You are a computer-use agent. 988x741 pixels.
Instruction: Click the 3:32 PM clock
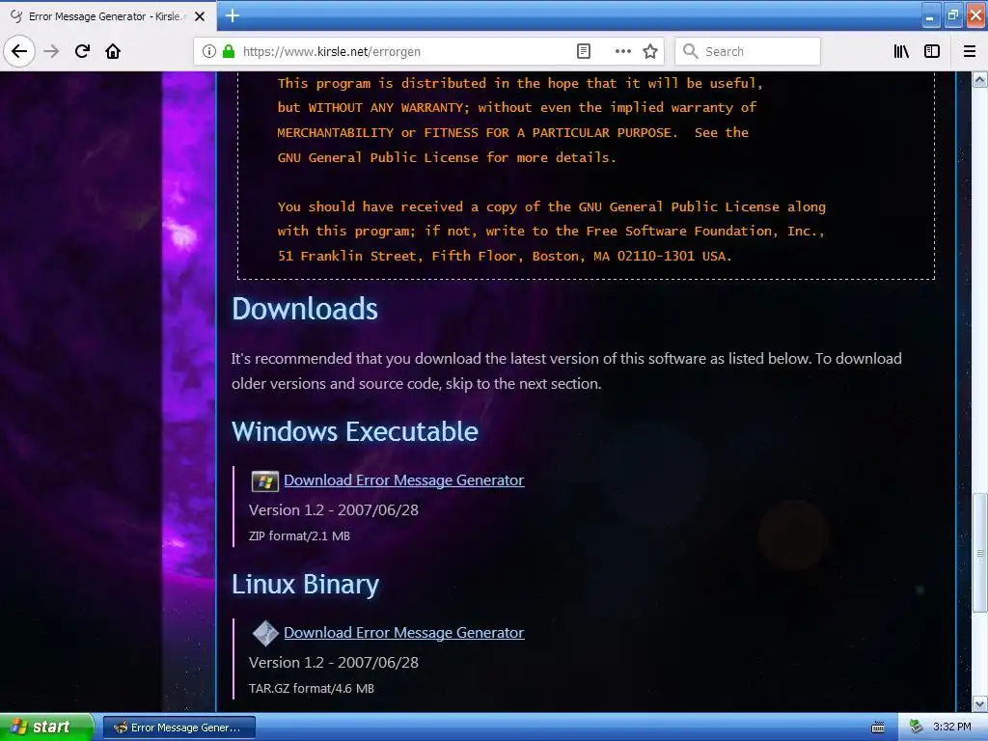coord(951,727)
